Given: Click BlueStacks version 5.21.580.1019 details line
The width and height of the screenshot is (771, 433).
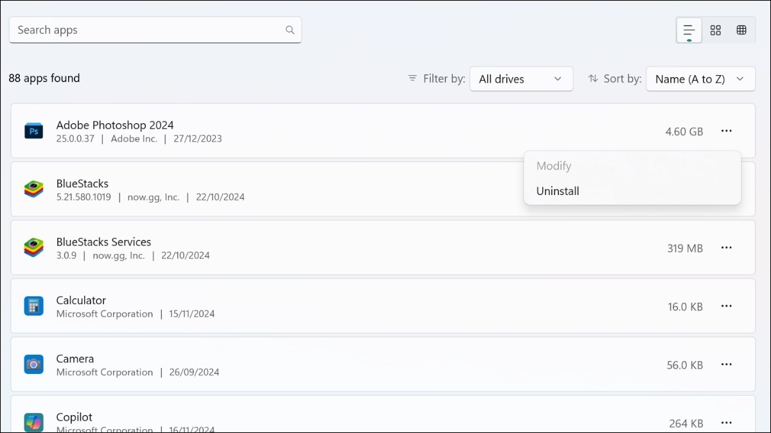Looking at the screenshot, I should [x=150, y=197].
